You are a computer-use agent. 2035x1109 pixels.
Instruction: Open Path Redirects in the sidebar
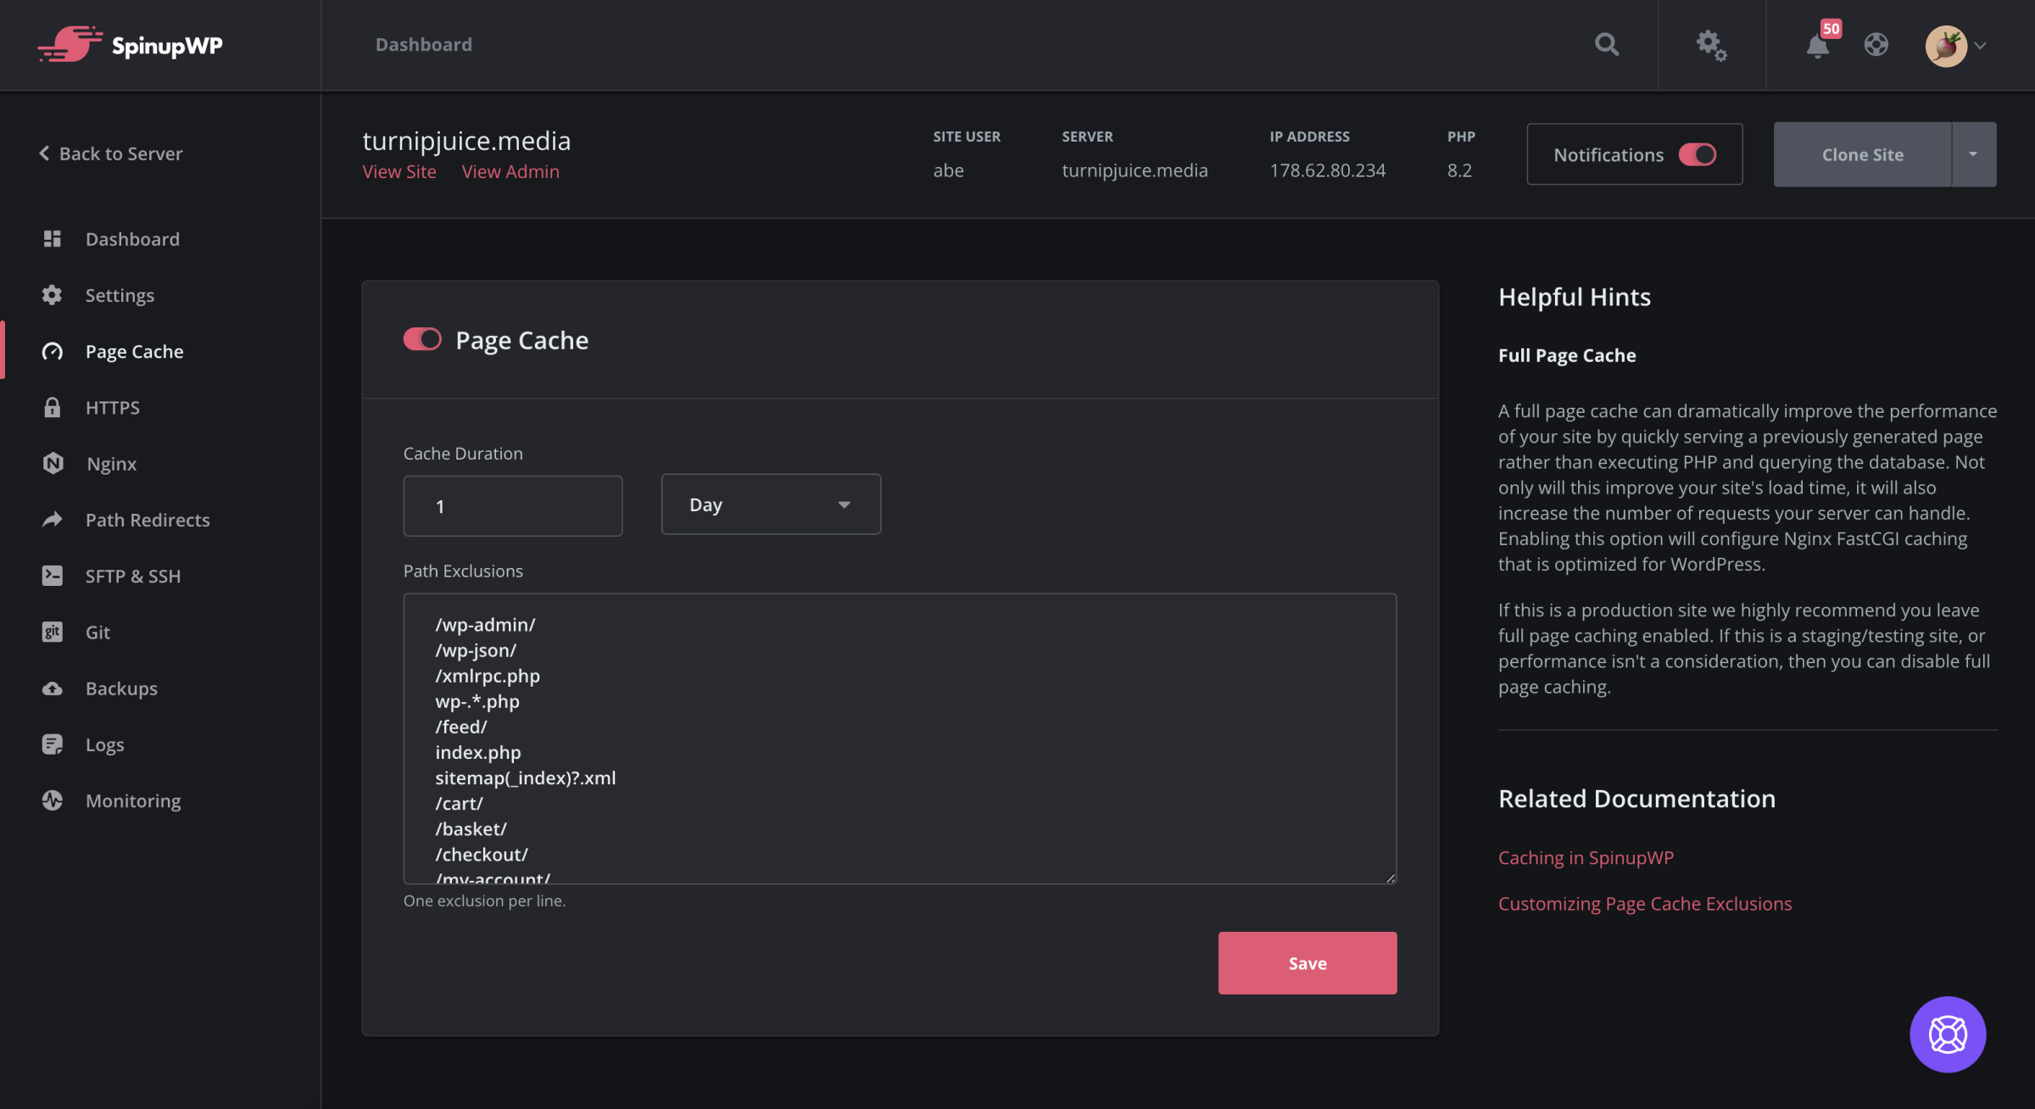(148, 520)
